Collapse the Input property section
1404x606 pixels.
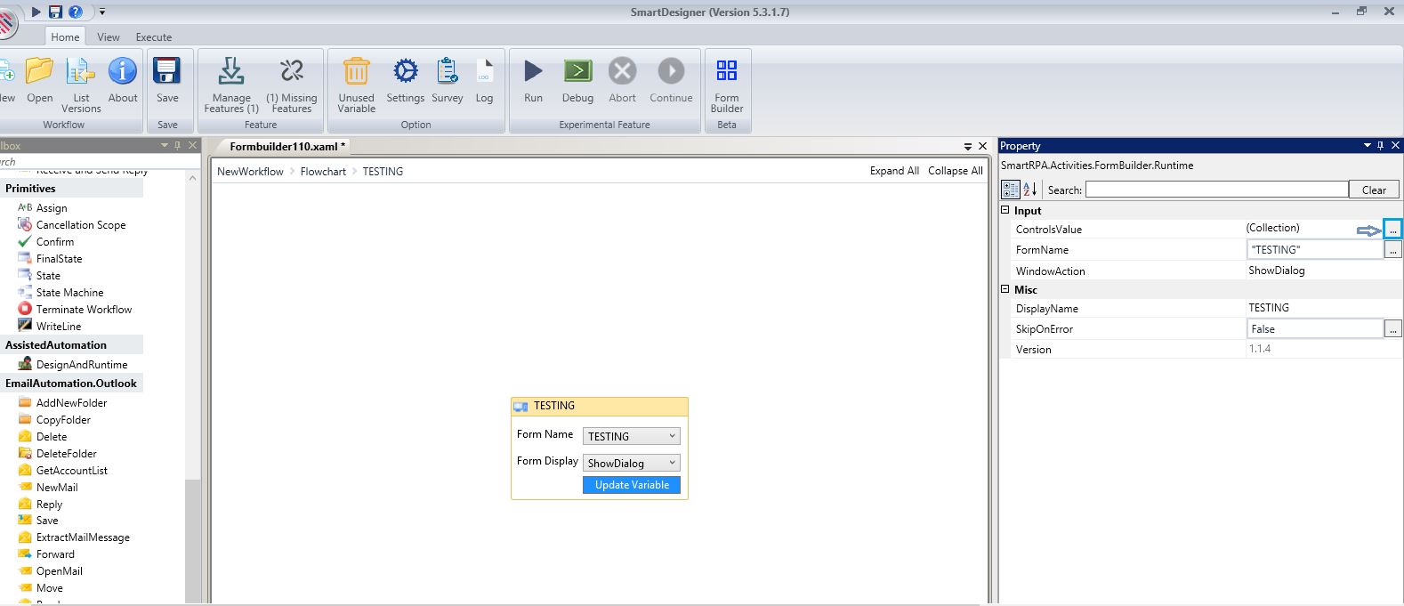(1005, 211)
